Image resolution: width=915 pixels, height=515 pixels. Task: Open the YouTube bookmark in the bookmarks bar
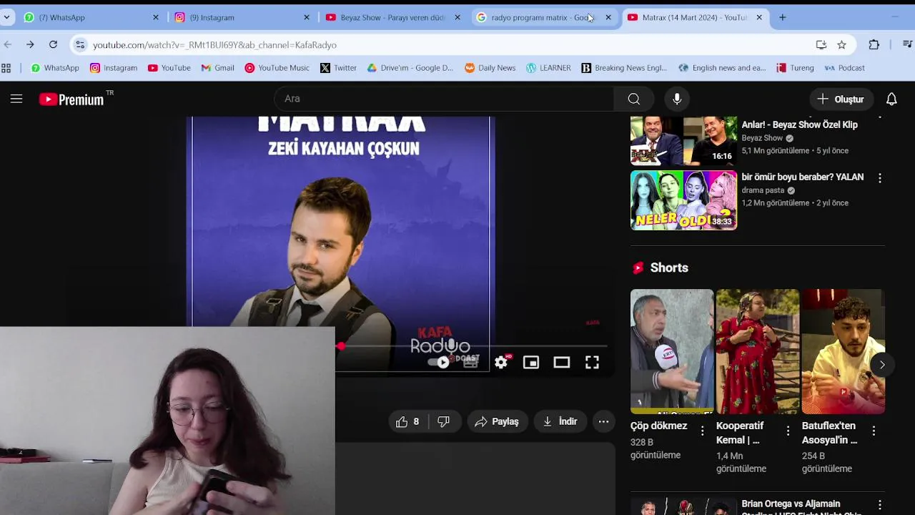(169, 68)
